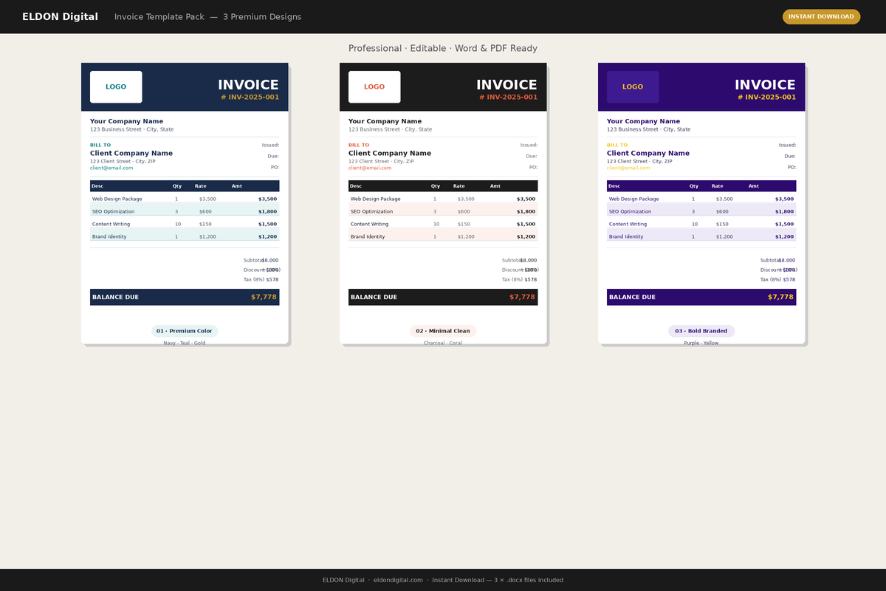Viewport: 886px width, 591px height.
Task: Click 'Content Writing' in purple invoice
Action: point(628,224)
